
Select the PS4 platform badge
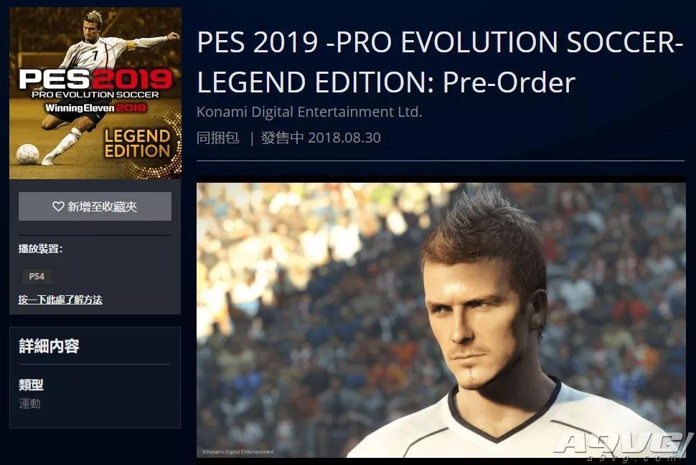point(37,276)
